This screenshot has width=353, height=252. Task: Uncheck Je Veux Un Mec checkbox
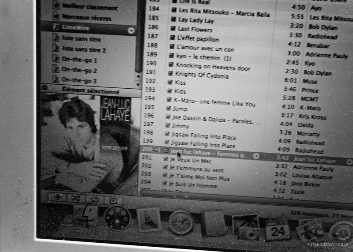tap(166, 158)
